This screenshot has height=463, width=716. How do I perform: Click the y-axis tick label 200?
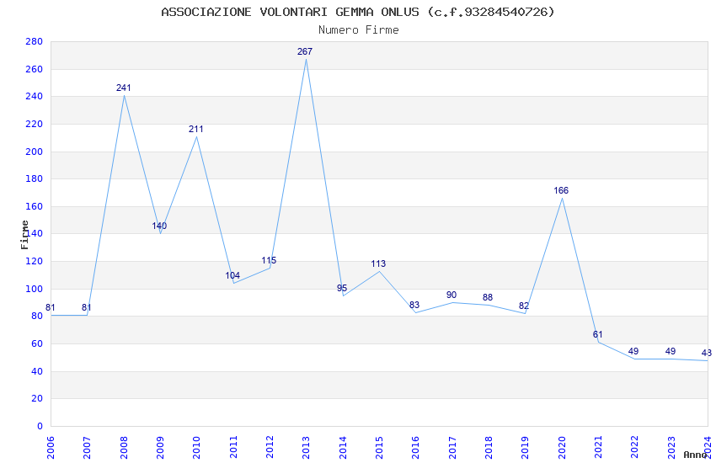point(35,152)
